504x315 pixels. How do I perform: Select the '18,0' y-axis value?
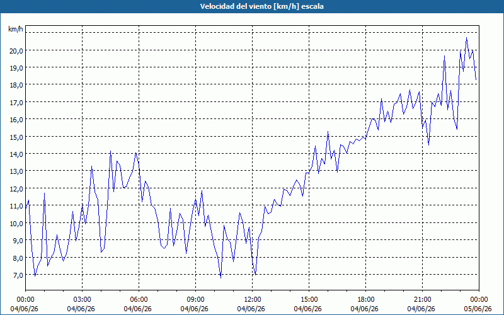[x=16, y=85]
